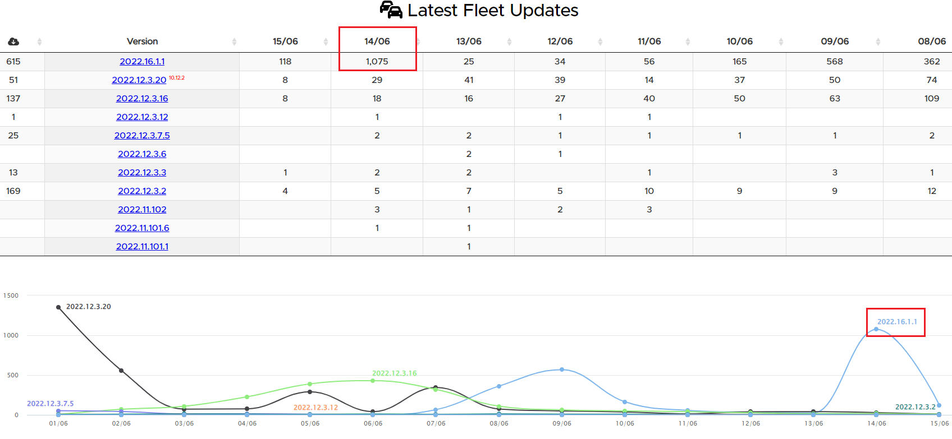The height and width of the screenshot is (439, 952).
Task: Click the cloud download icon in the table header
Action: point(13,41)
